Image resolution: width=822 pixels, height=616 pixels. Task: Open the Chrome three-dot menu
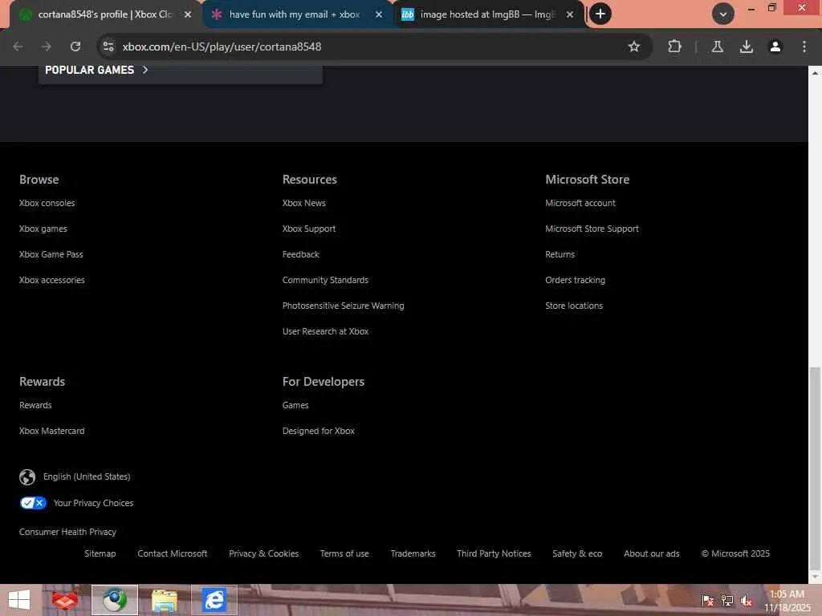pyautogui.click(x=804, y=47)
